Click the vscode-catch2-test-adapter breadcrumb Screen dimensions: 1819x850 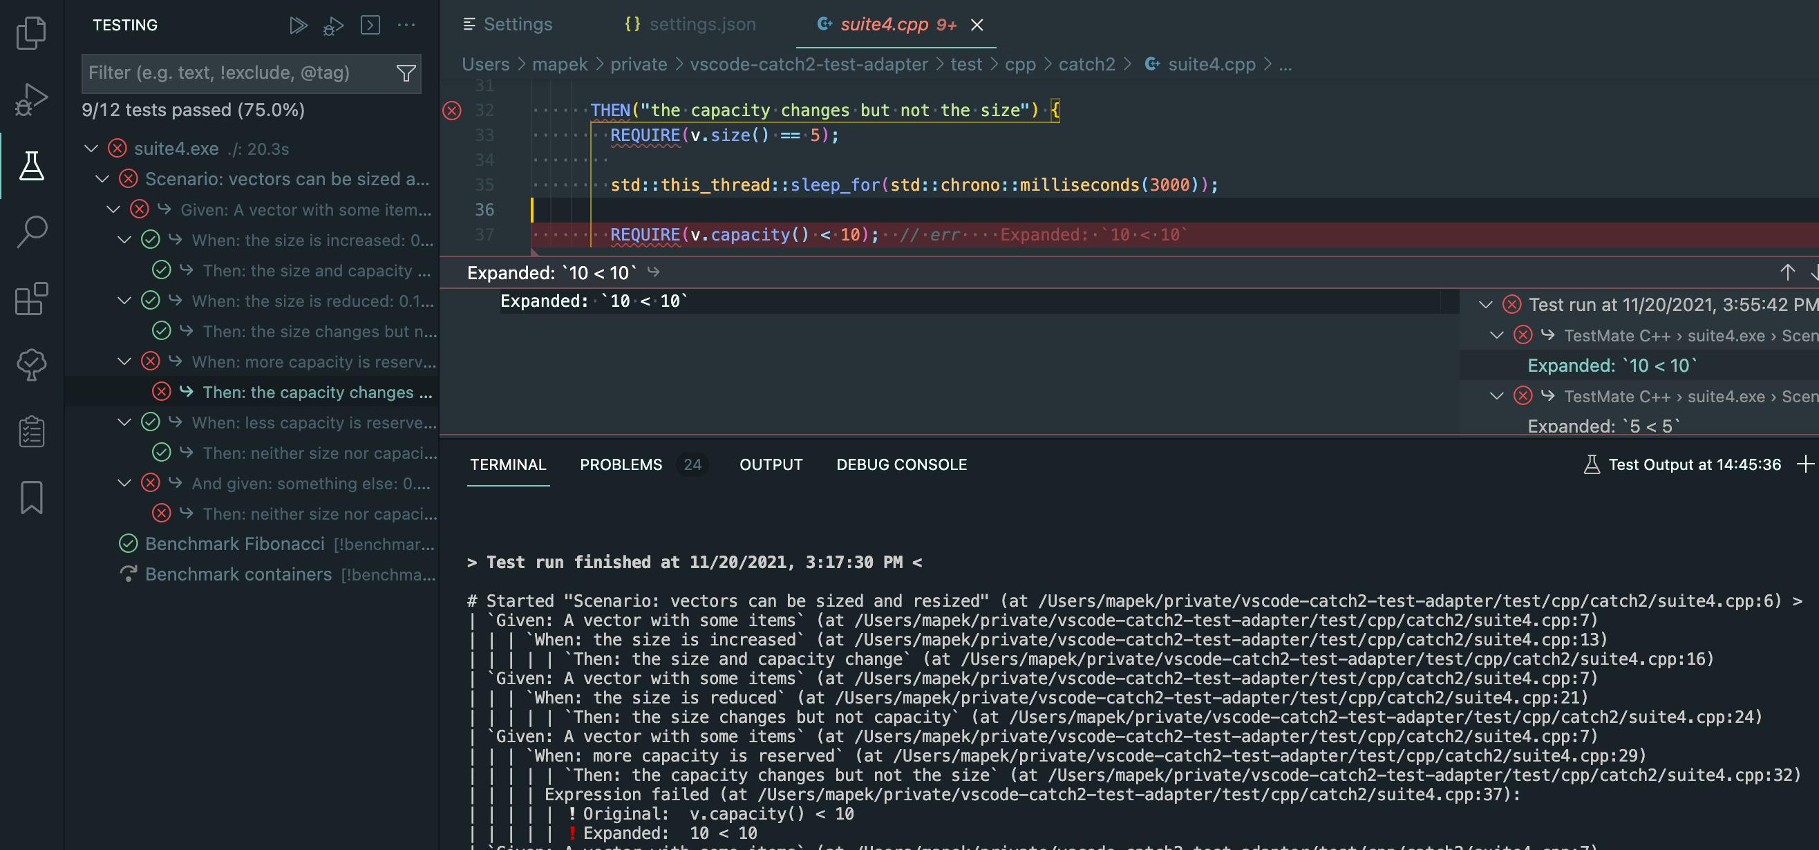coord(808,64)
